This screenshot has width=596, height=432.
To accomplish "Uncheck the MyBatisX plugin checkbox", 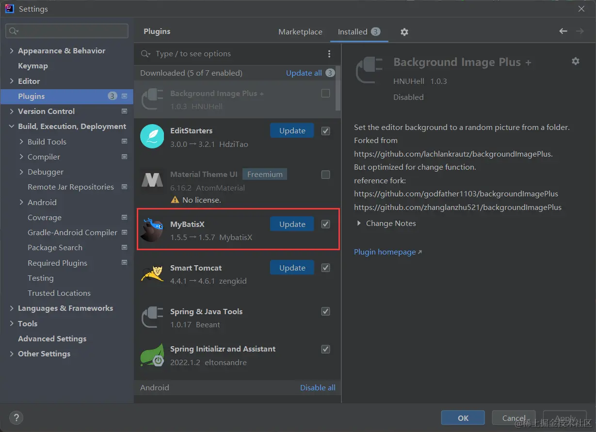I will coord(326,224).
